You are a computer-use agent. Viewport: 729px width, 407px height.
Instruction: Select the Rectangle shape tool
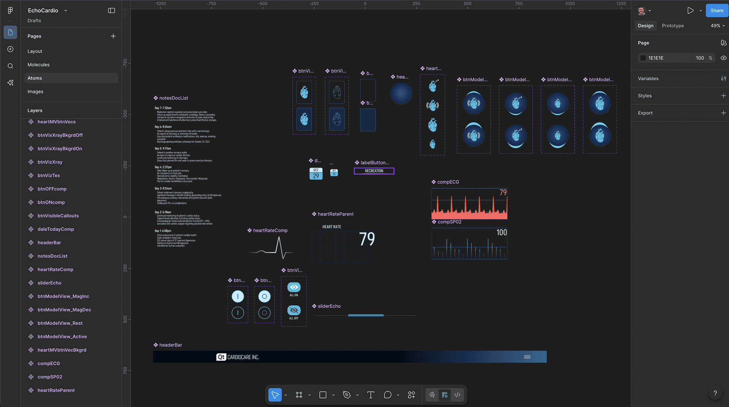coord(323,395)
